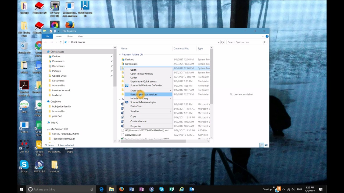Open recent locations dropdown arrow
344x193 pixels.
pos(56,42)
